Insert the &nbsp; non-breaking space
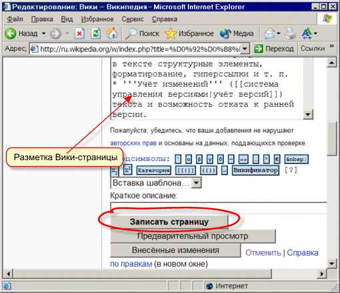 tap(296, 160)
